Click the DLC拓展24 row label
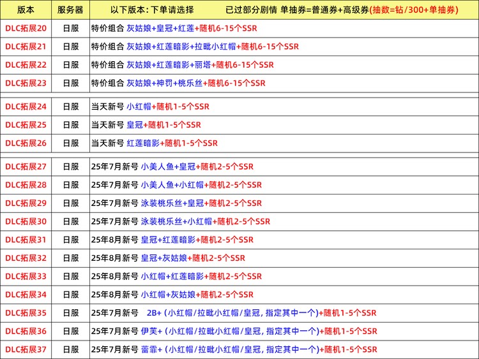479x359 pixels. [x=26, y=106]
